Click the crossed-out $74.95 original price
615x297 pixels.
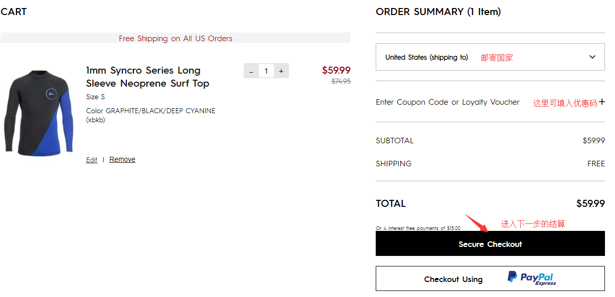341,81
